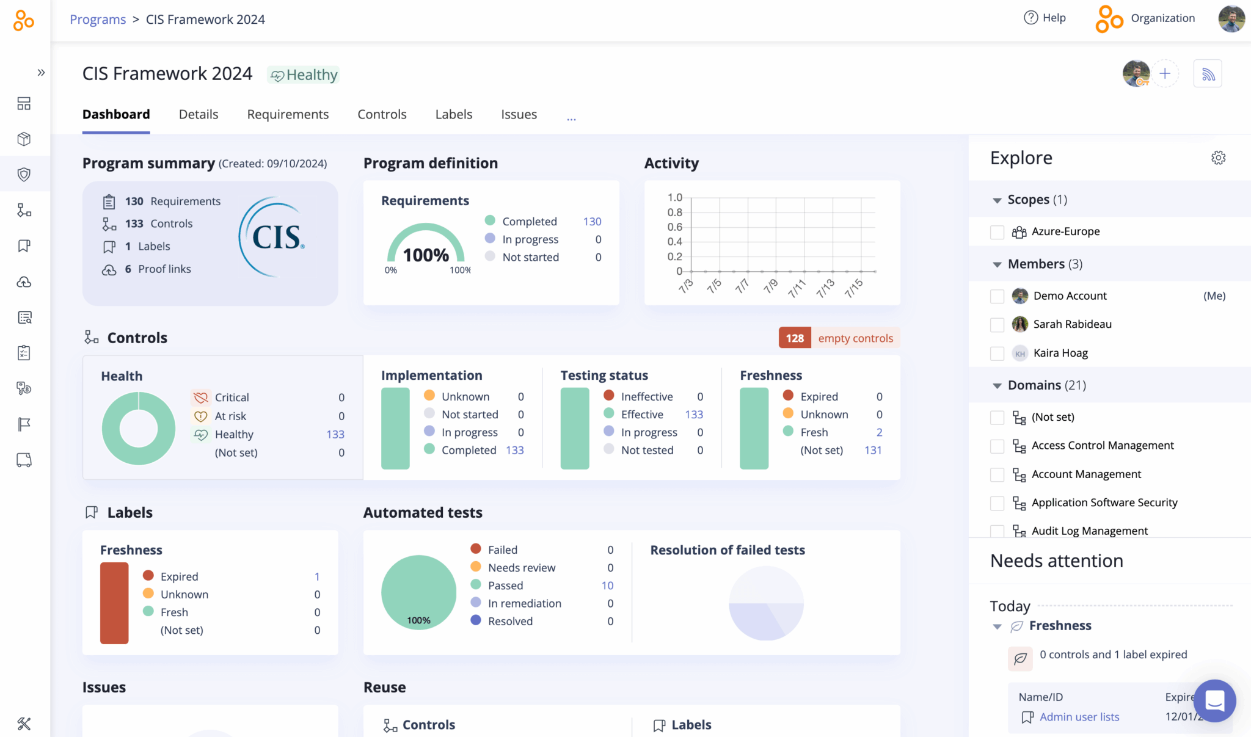The height and width of the screenshot is (737, 1251).
Task: Open the cube icon in sidebar
Action: click(x=24, y=139)
